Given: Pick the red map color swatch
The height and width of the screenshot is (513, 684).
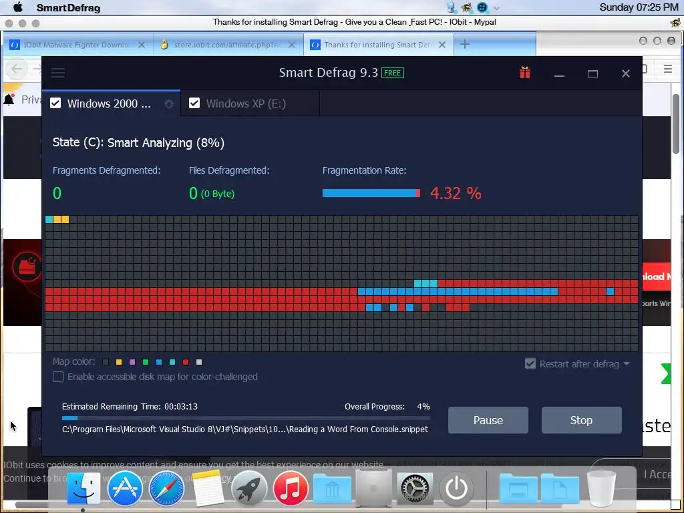Looking at the screenshot, I should coord(186,362).
